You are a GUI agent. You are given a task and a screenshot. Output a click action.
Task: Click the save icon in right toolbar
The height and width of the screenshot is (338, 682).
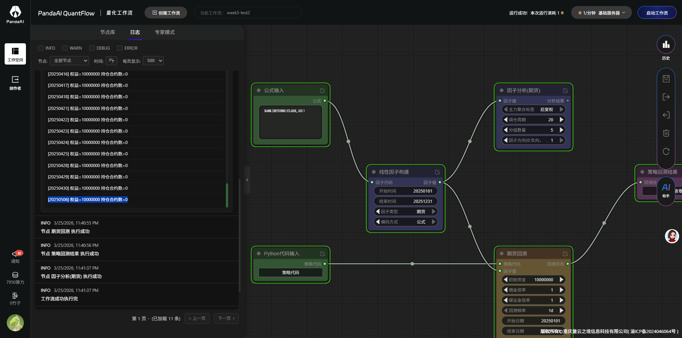click(x=666, y=79)
